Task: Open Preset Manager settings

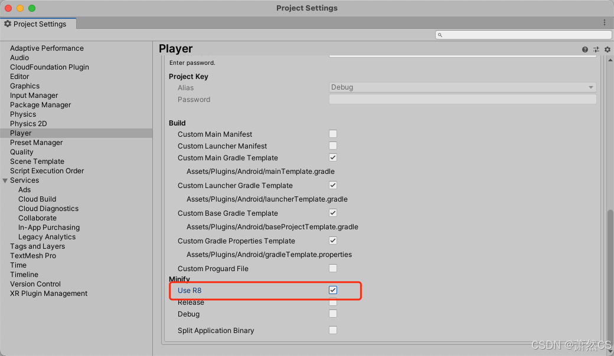Action: [37, 143]
